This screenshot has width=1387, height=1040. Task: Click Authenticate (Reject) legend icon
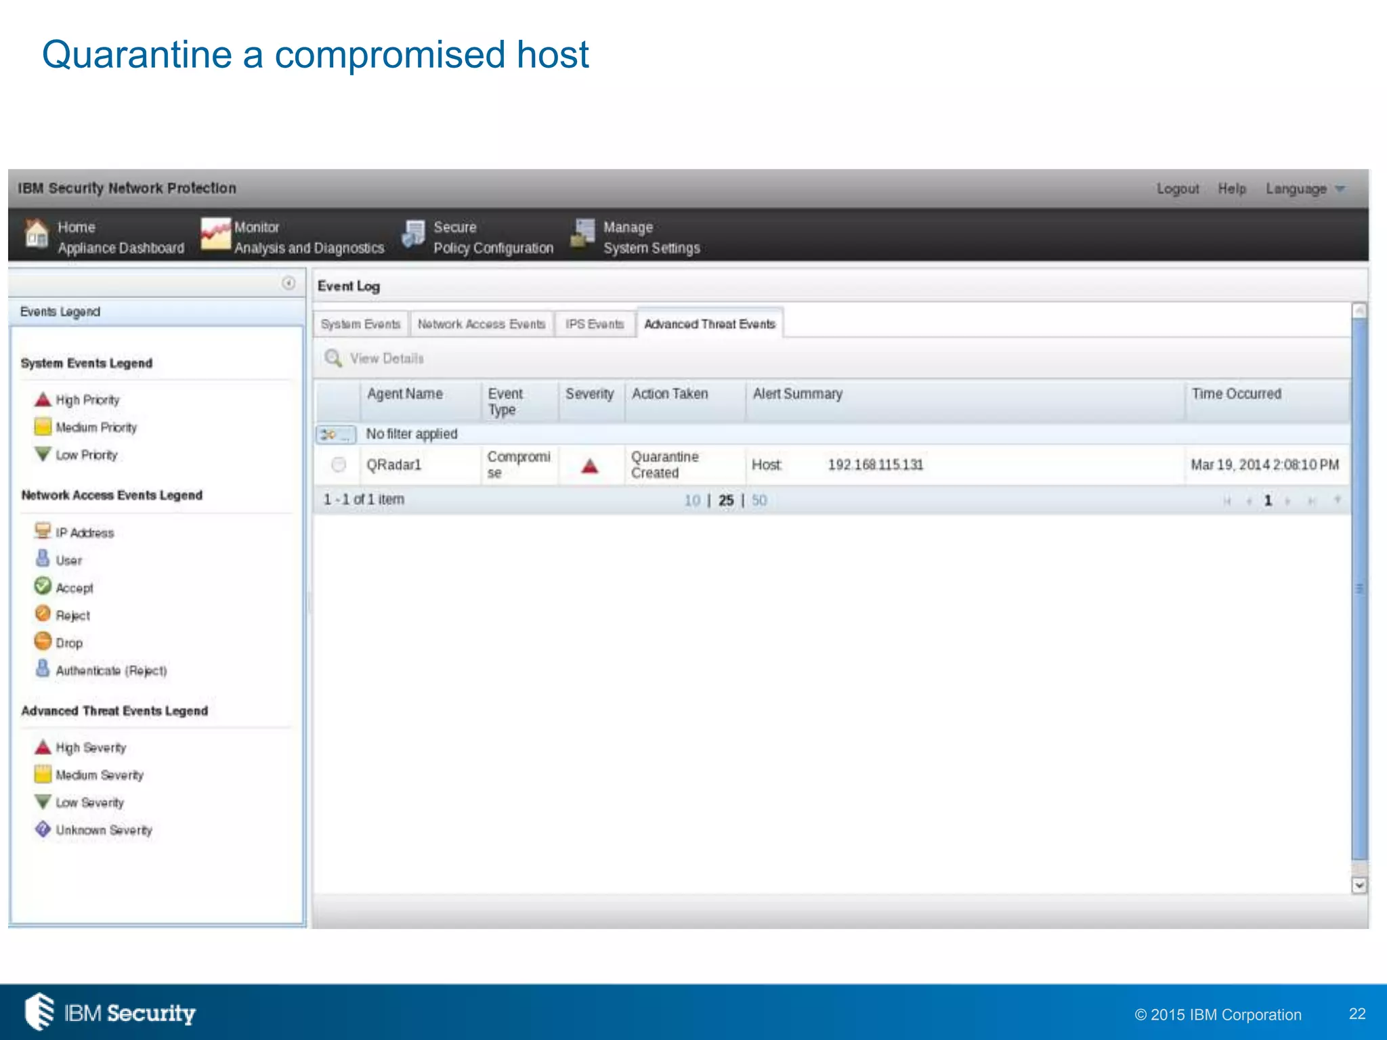43,668
